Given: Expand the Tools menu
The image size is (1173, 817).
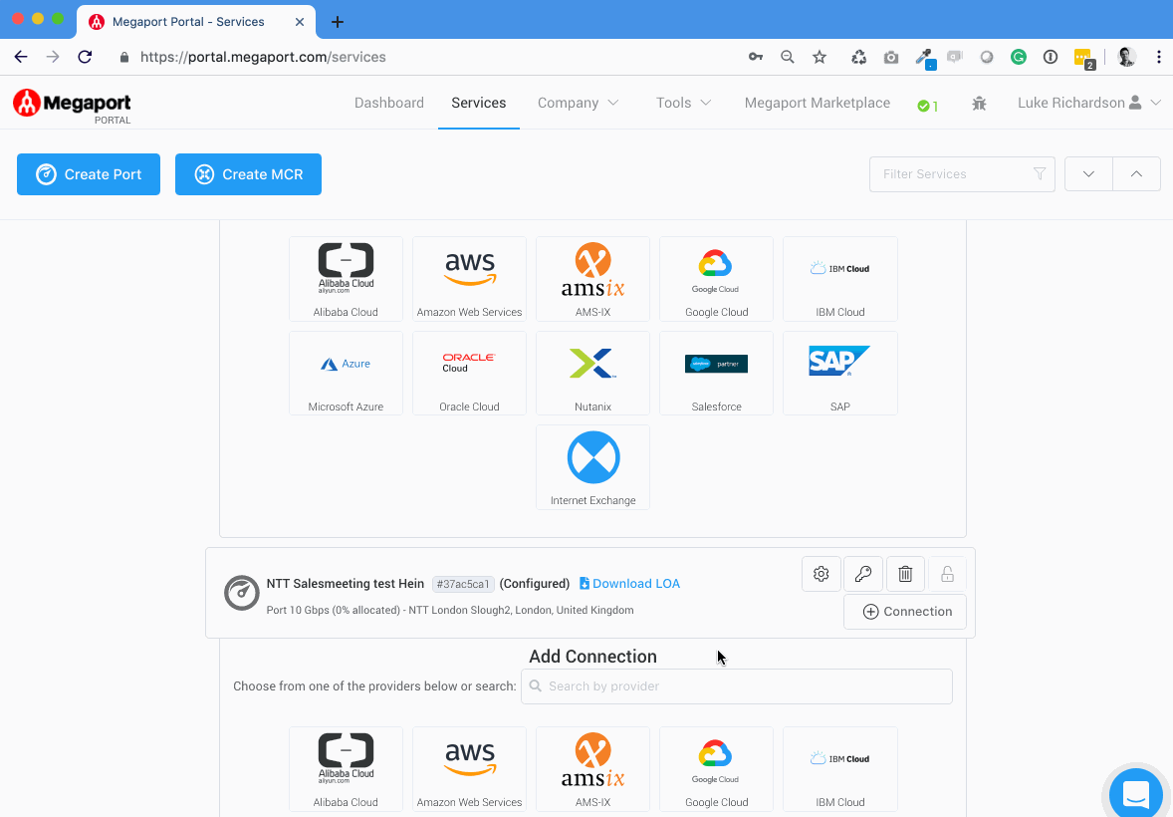Looking at the screenshot, I should click(684, 103).
